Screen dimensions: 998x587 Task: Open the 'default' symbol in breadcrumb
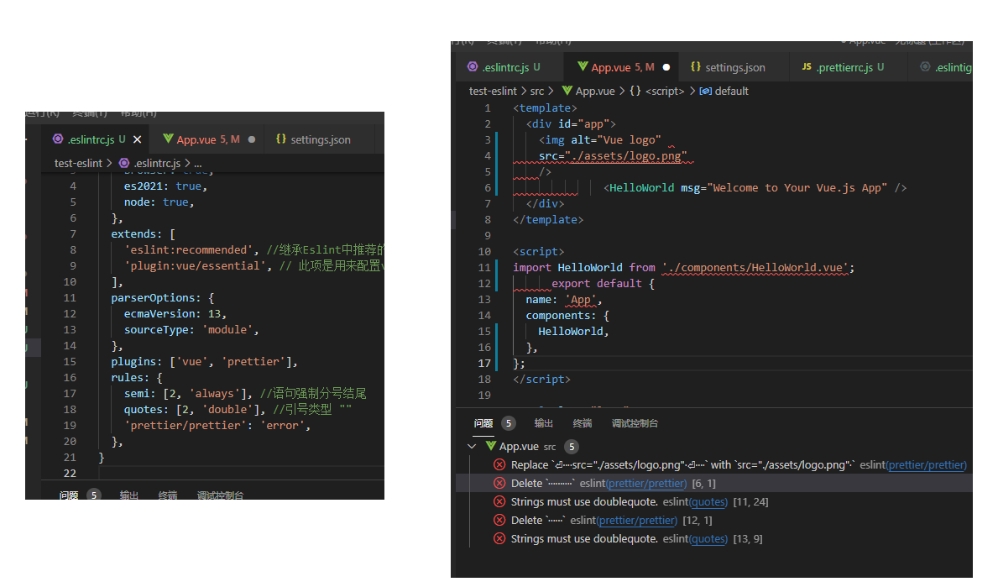pyautogui.click(x=731, y=91)
